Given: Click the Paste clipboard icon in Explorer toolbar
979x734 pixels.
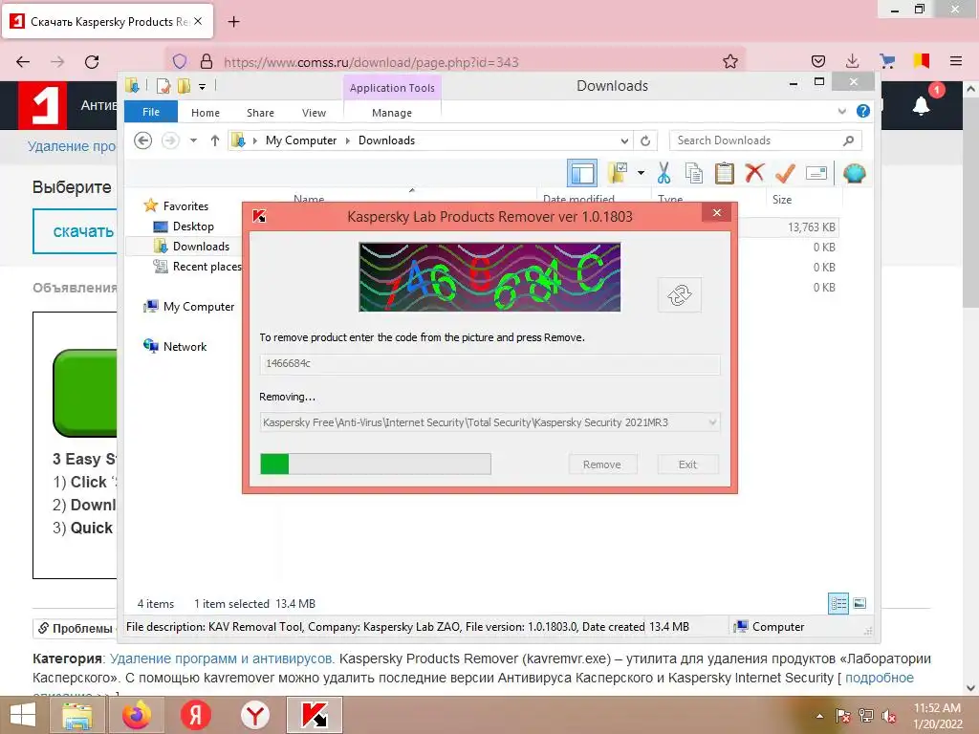Looking at the screenshot, I should (x=725, y=173).
